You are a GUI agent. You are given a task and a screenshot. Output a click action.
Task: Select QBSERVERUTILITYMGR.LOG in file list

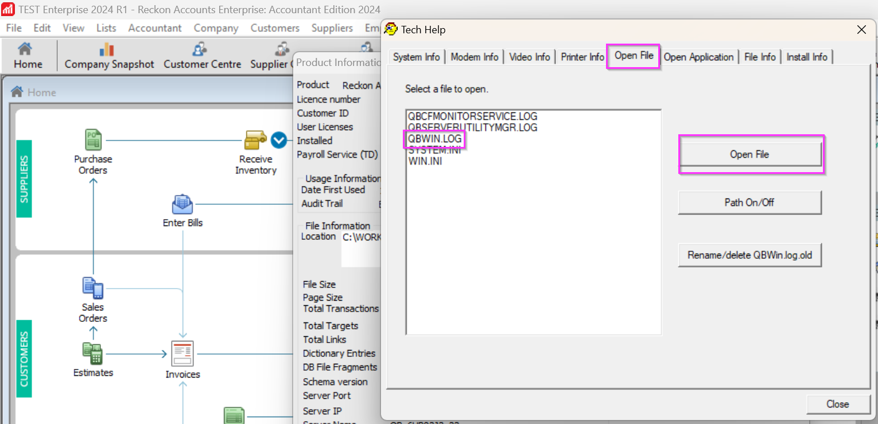[473, 127]
